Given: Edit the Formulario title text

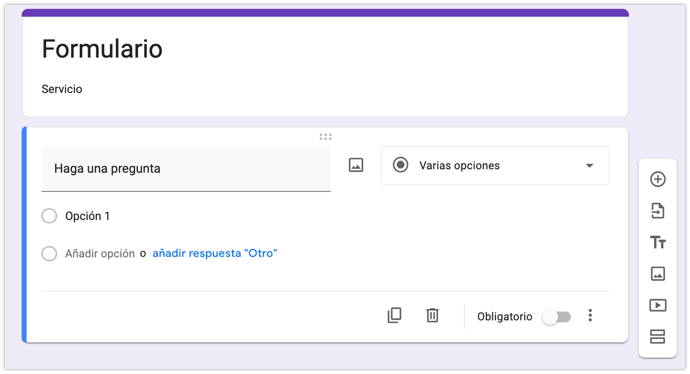Looking at the screenshot, I should [102, 49].
